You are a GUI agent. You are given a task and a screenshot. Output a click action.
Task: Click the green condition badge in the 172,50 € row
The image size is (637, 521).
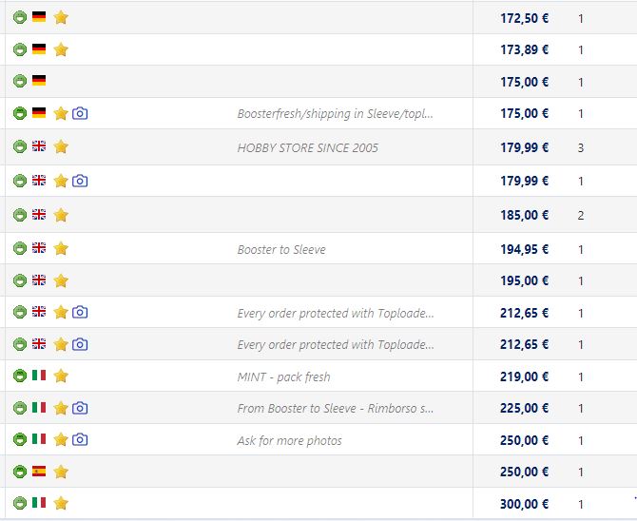pos(20,17)
